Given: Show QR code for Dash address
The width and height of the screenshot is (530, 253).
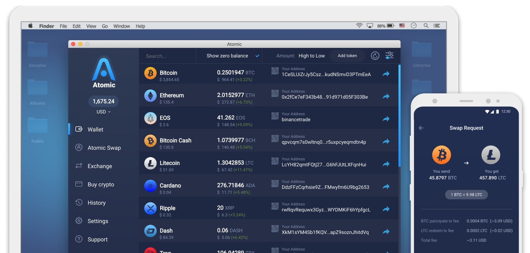Looking at the screenshot, I should [275, 229].
